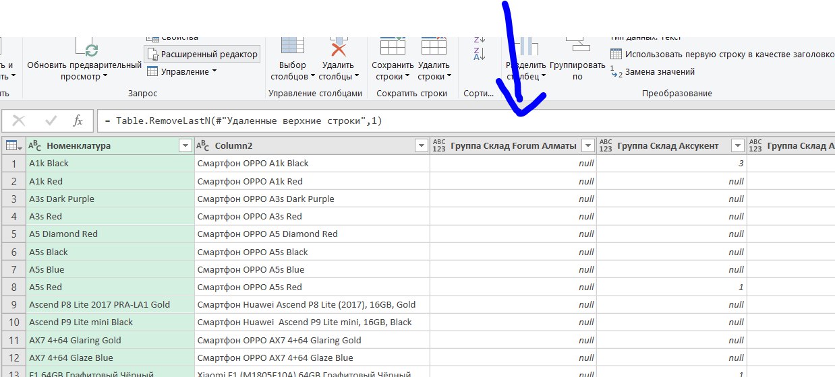Select row number 9
This screenshot has width=835, height=377.
coord(13,304)
